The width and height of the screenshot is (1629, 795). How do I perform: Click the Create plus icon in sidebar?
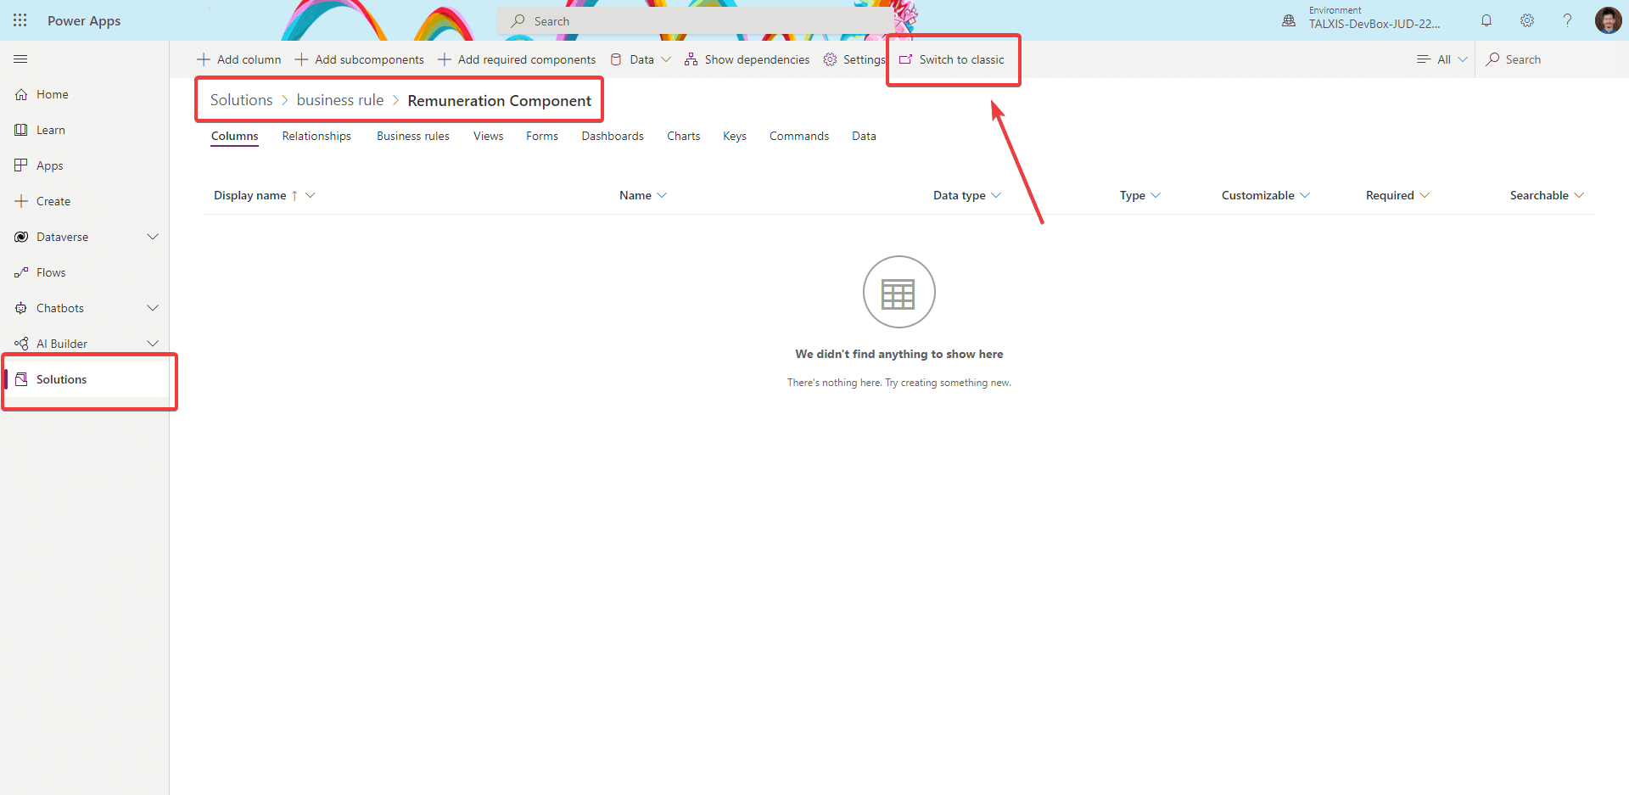click(21, 202)
